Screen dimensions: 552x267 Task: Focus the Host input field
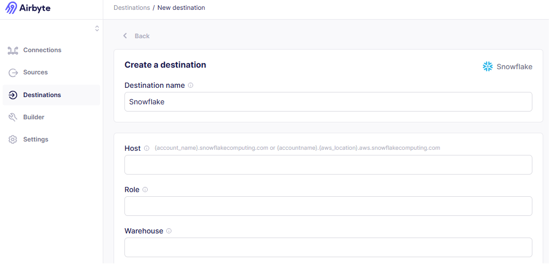coord(328,165)
